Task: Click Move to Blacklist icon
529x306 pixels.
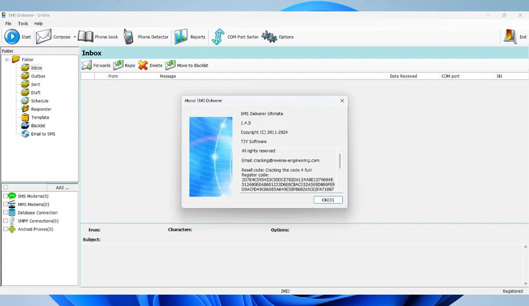Action: pos(170,65)
